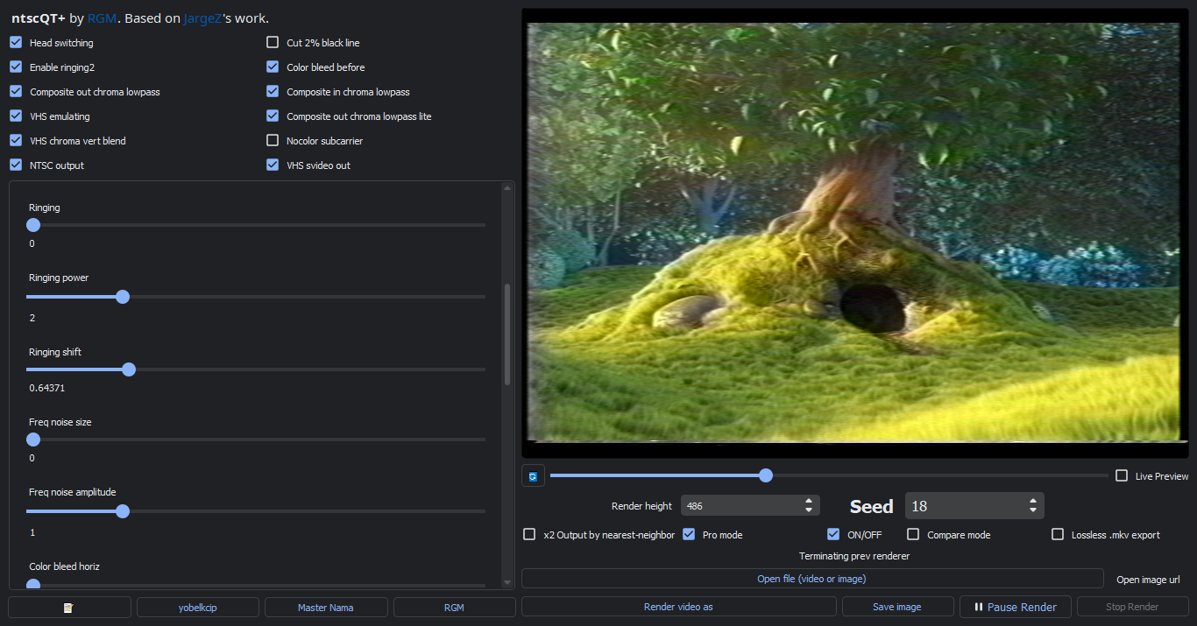Click the Freq noise size slider handle
Viewport: 1197px width, 626px height.
33,440
